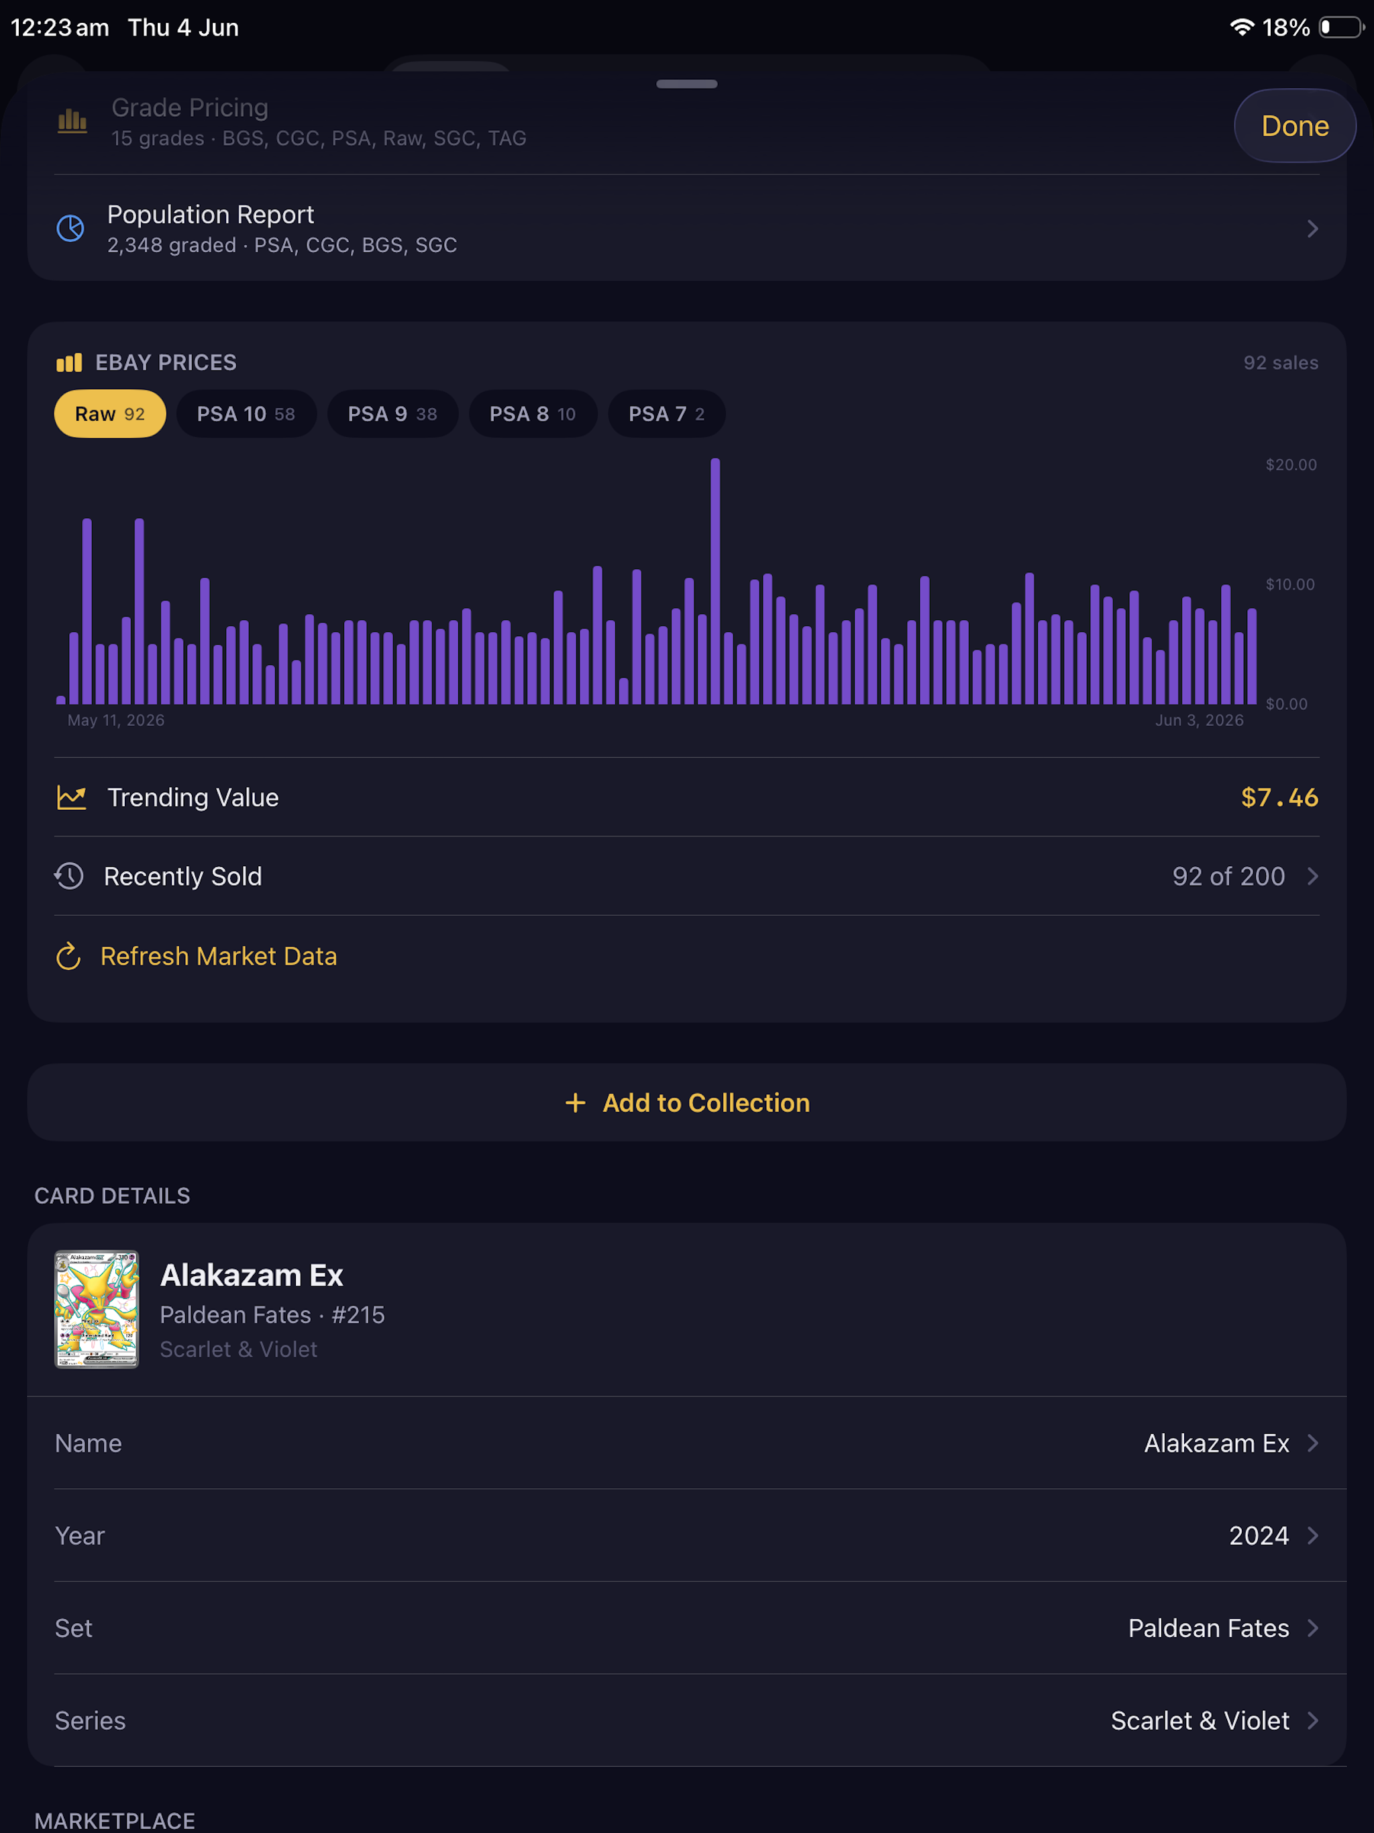Expand the Year field chevron
The width and height of the screenshot is (1374, 1833).
[1312, 1536]
